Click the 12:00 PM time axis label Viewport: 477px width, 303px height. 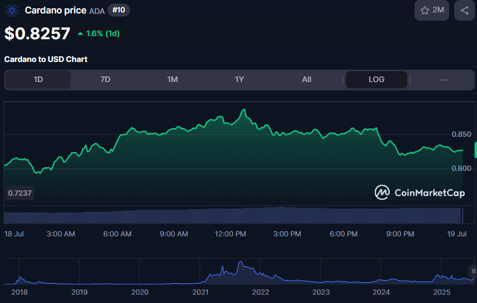230,234
